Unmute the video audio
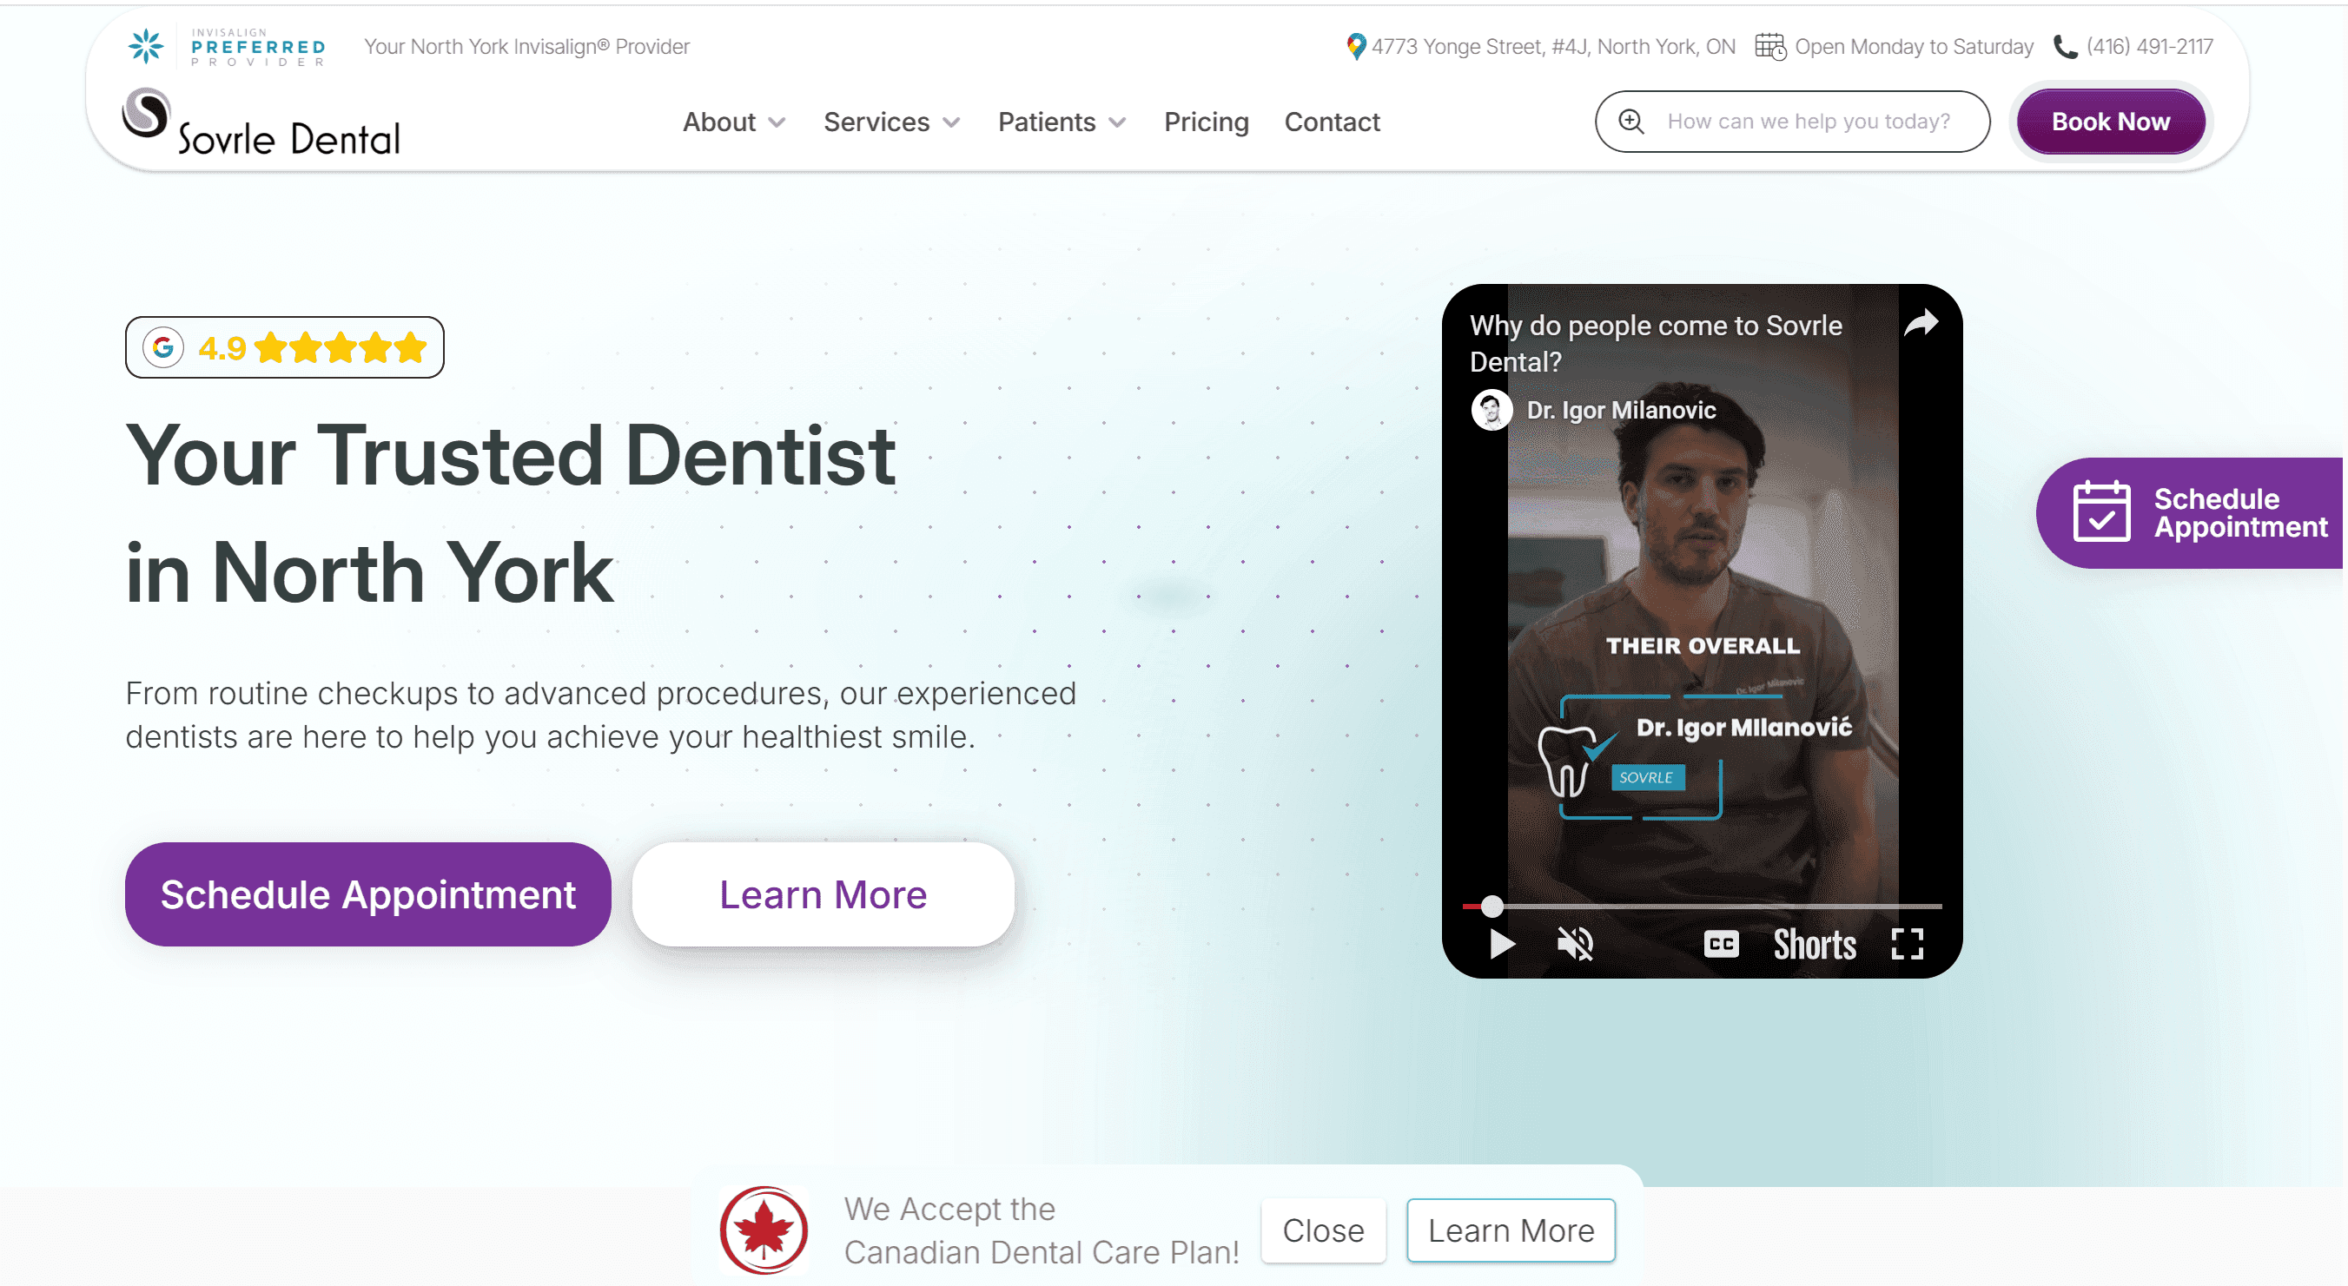The width and height of the screenshot is (2348, 1286). click(1576, 944)
